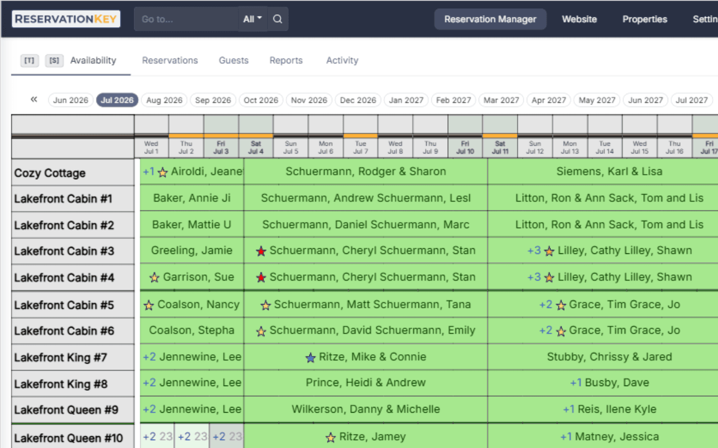Open the Properties menu item
718x448 pixels.
coord(644,19)
